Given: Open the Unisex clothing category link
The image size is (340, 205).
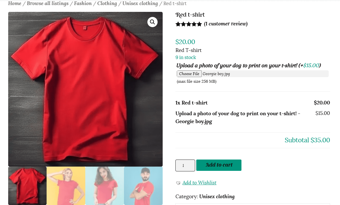Looking at the screenshot, I should [217, 196].
